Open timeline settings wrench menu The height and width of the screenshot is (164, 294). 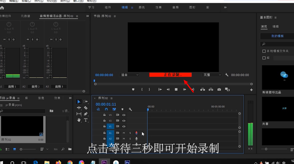tap(130, 109)
